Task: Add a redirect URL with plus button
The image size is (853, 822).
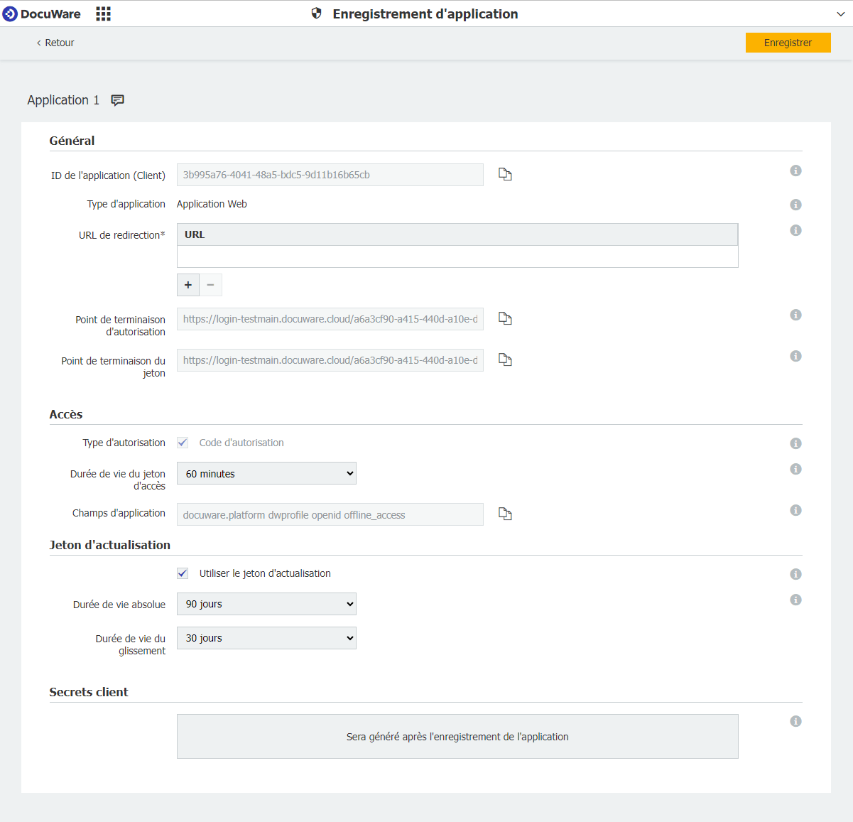Action: click(x=188, y=285)
